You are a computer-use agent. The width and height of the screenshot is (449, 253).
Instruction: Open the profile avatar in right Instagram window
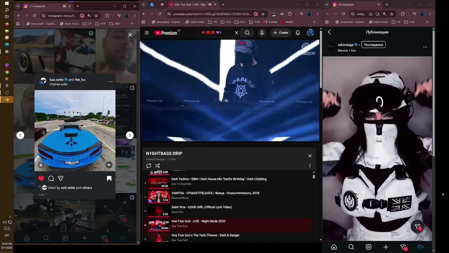tap(420, 247)
